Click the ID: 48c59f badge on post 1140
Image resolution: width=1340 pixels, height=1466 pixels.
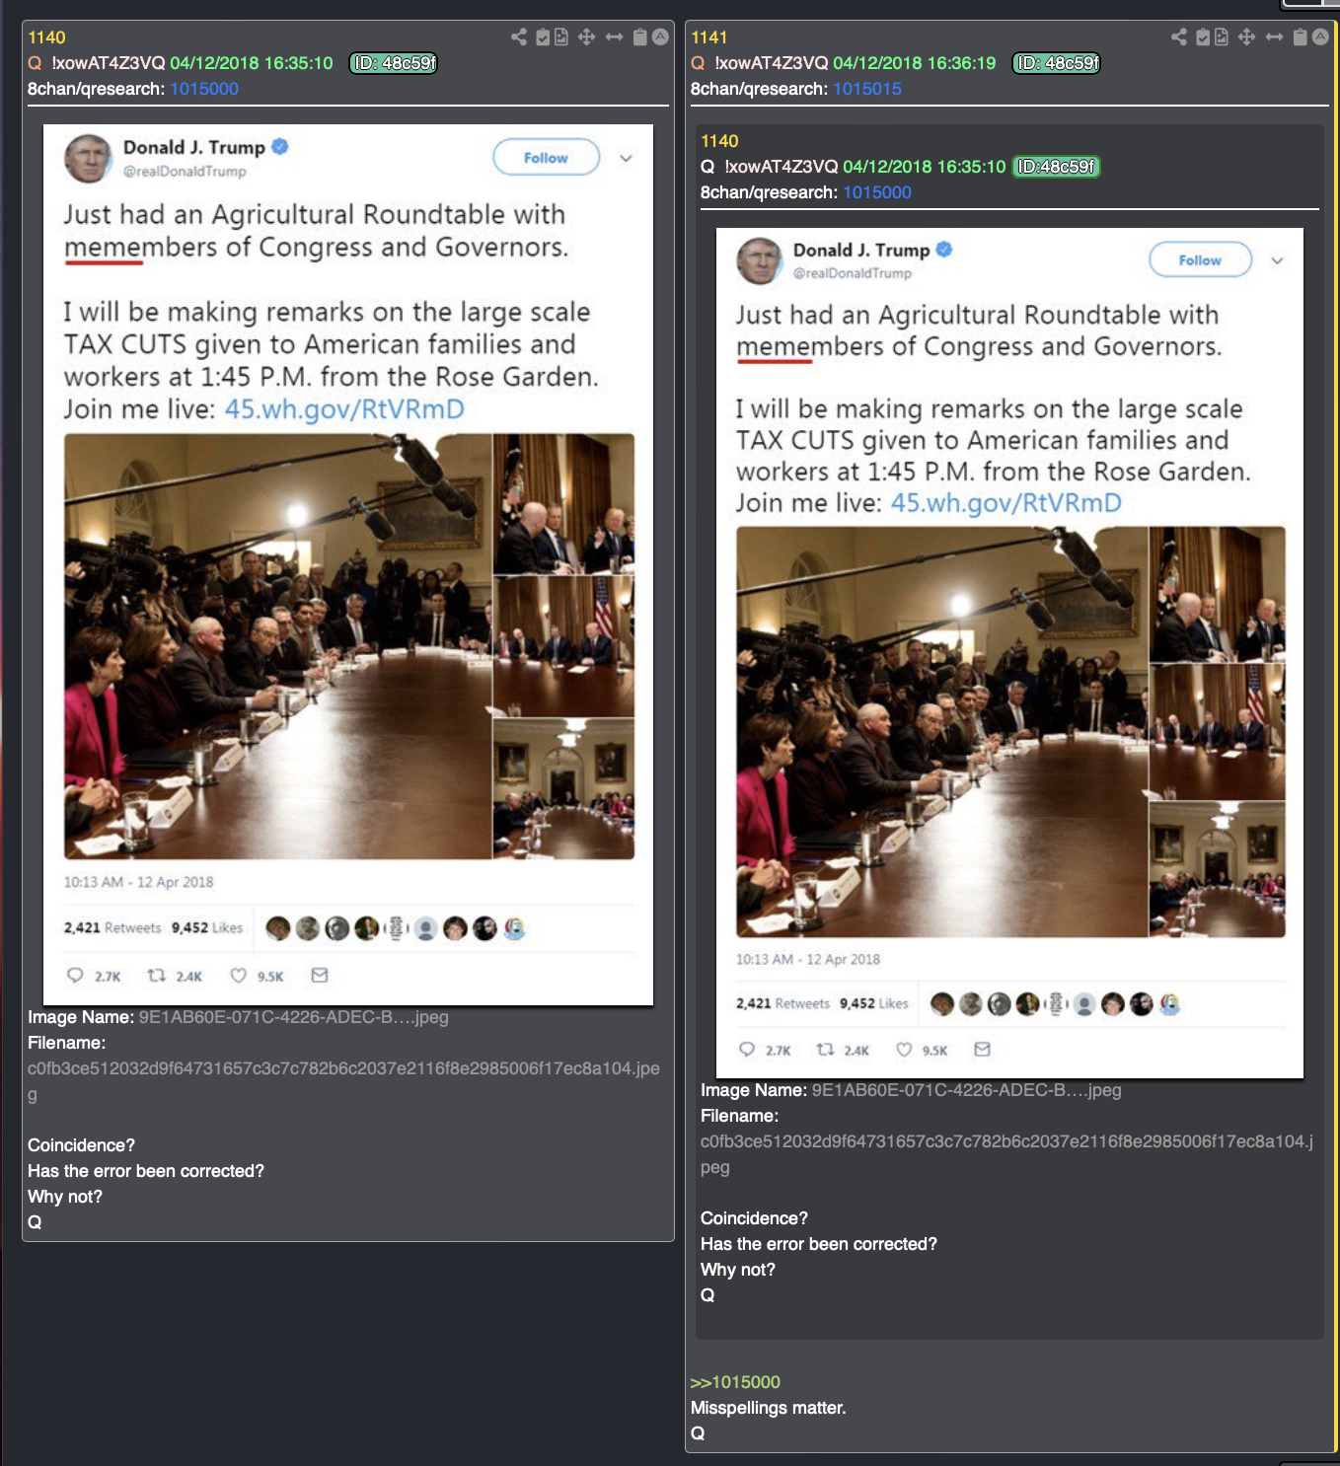click(x=394, y=63)
